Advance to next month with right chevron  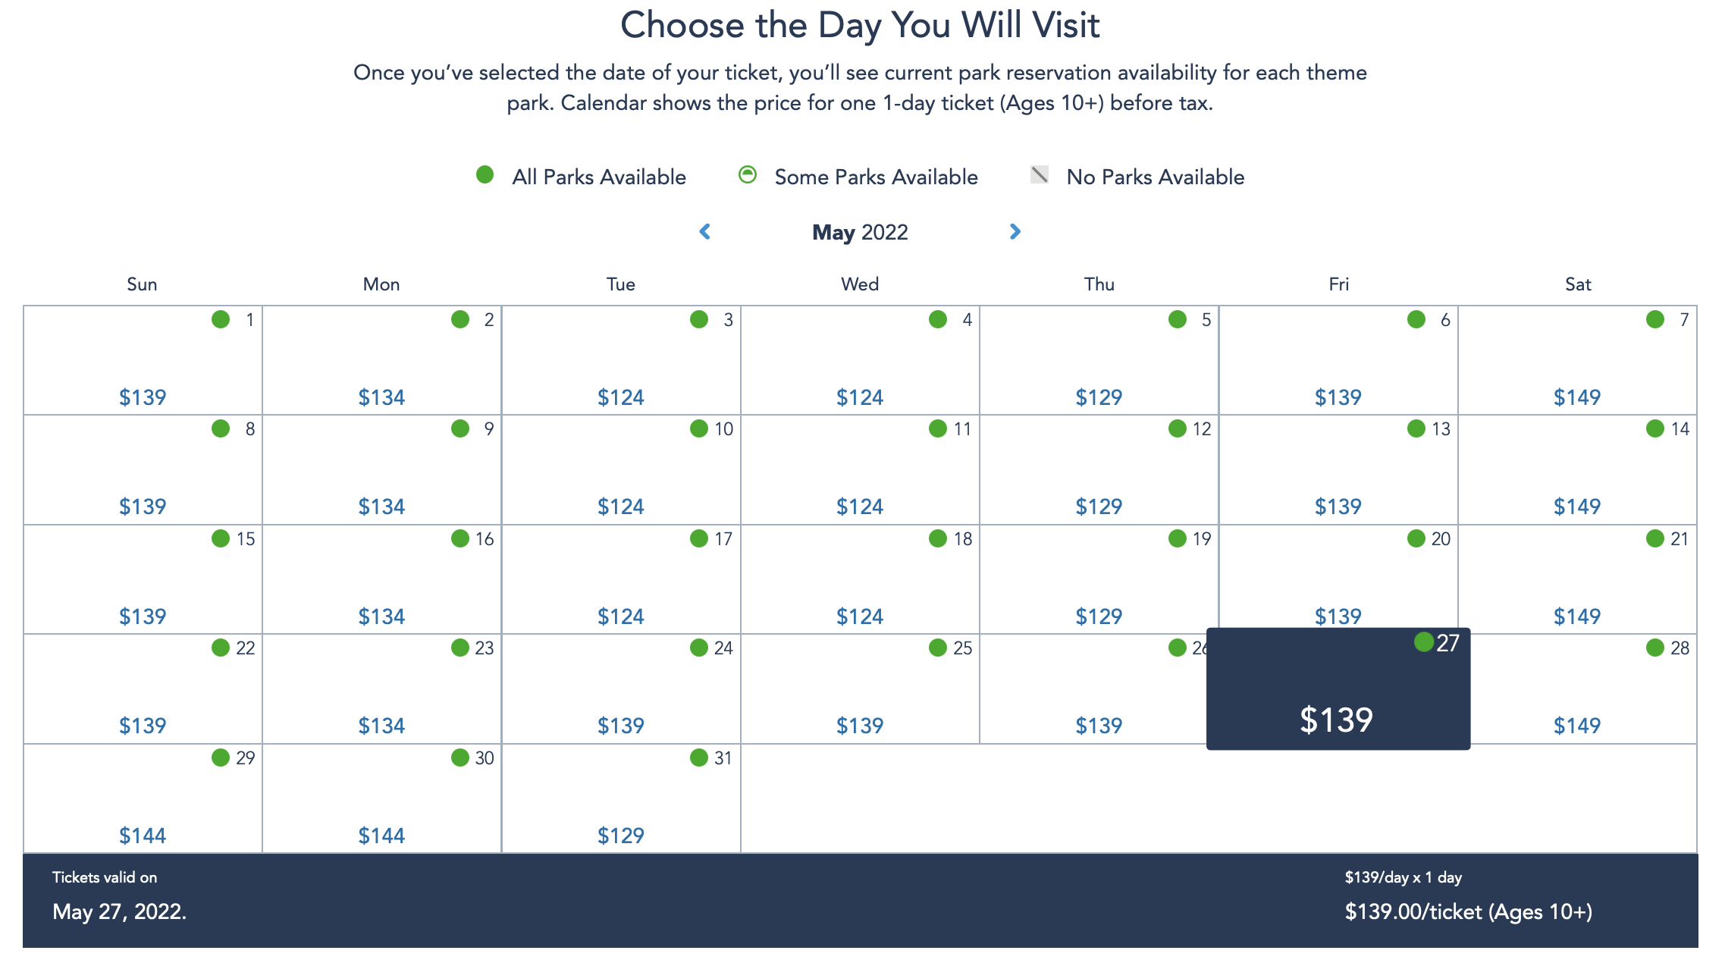pos(1015,232)
